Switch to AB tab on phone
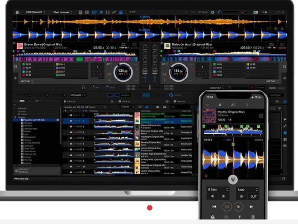 pyautogui.click(x=233, y=105)
